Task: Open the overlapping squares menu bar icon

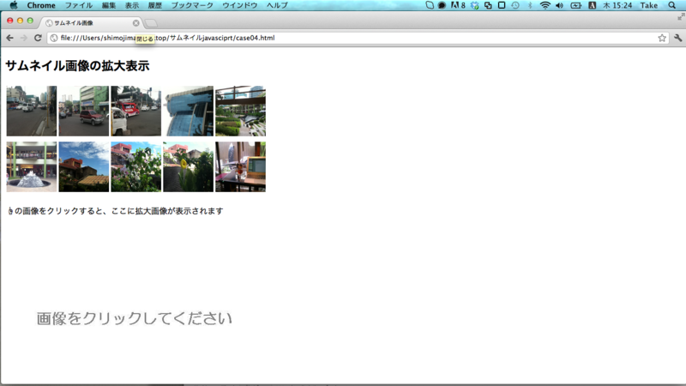Action: pyautogui.click(x=488, y=5)
